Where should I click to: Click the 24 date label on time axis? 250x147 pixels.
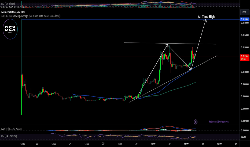(70, 144)
